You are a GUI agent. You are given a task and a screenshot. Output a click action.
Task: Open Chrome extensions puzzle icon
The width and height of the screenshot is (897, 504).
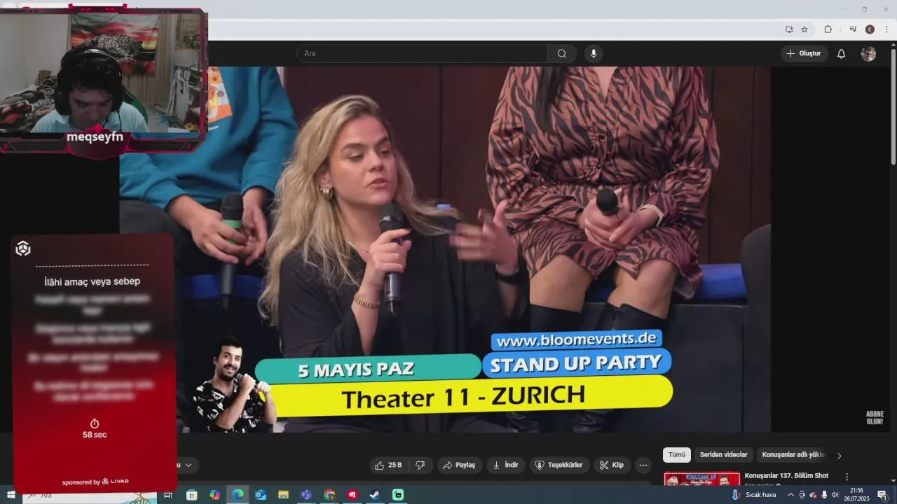[x=828, y=29]
